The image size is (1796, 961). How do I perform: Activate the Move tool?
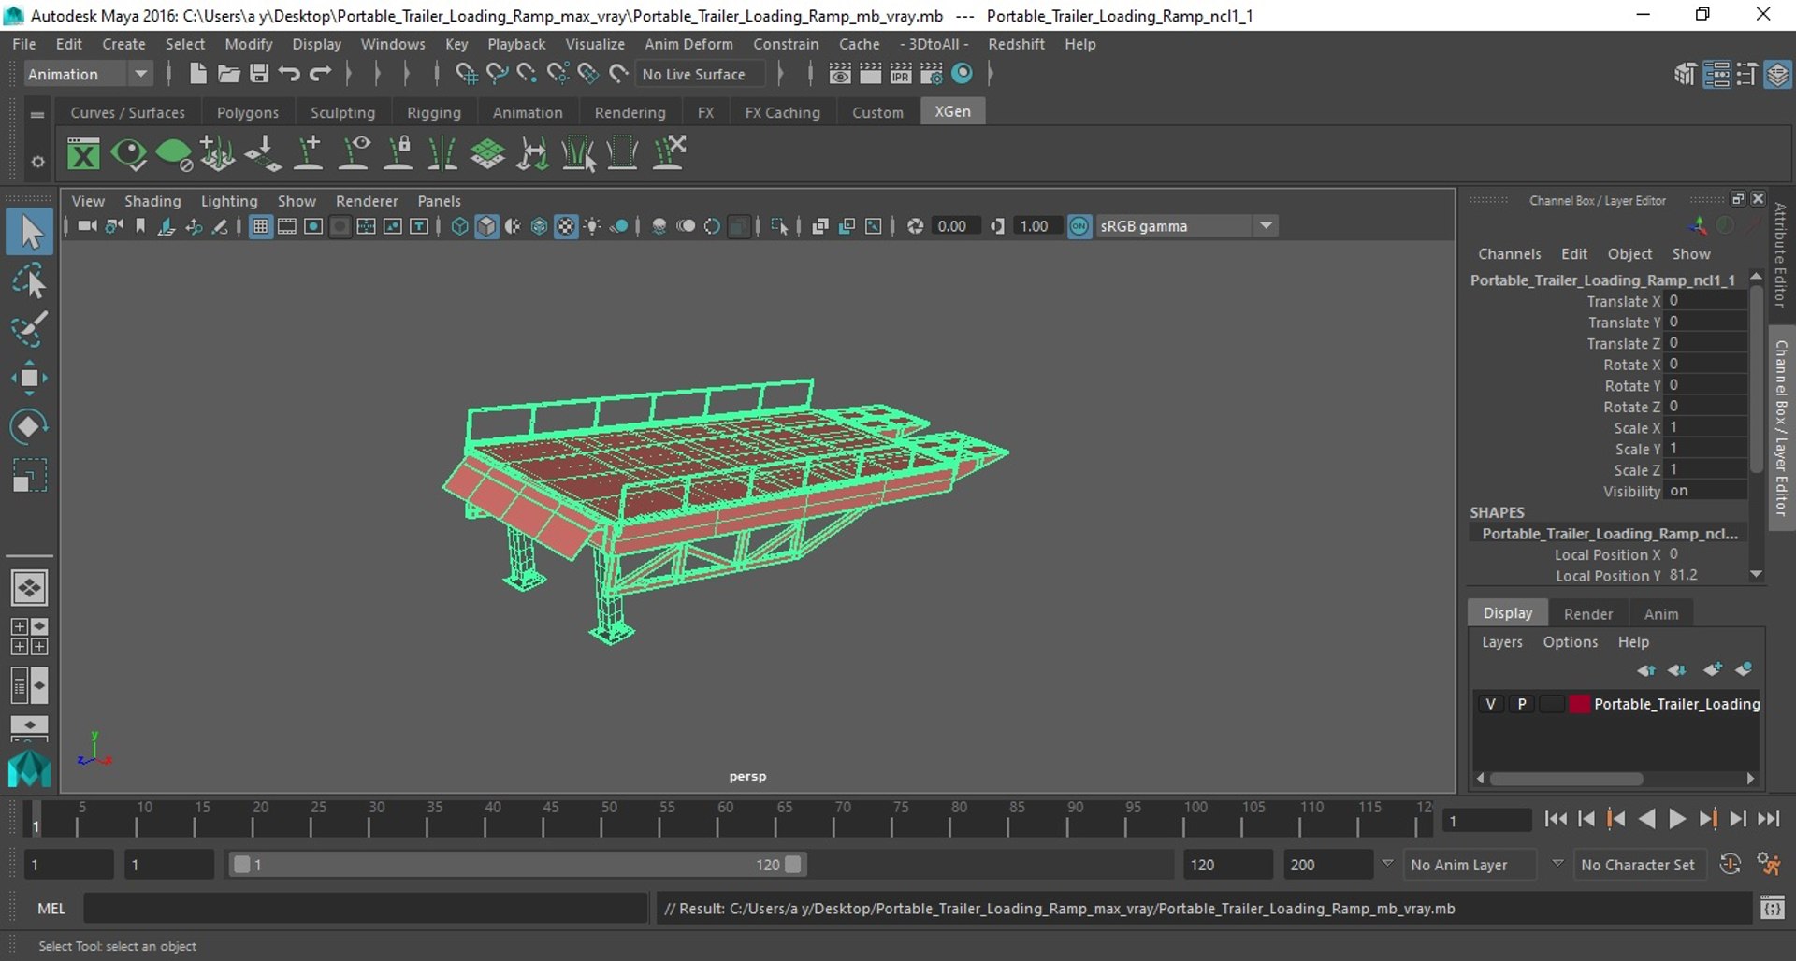click(x=29, y=378)
